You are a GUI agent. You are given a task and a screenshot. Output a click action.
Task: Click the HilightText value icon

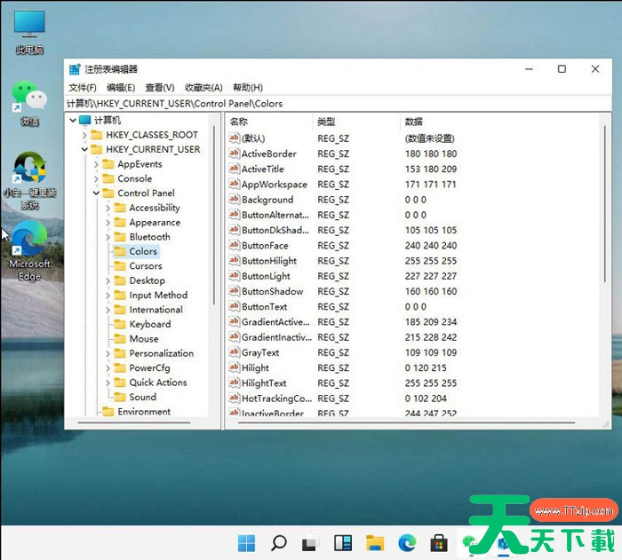tap(234, 383)
